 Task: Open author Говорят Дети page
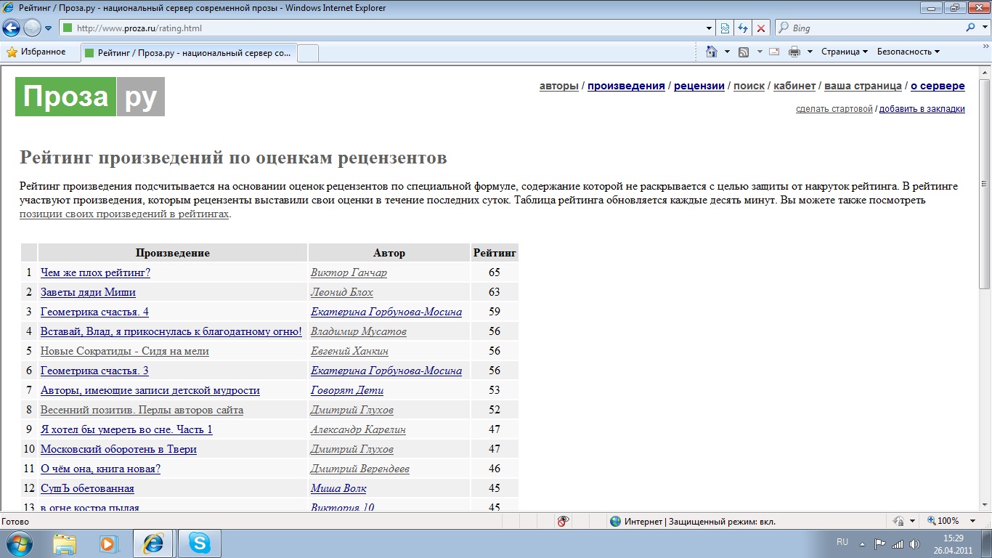[347, 390]
